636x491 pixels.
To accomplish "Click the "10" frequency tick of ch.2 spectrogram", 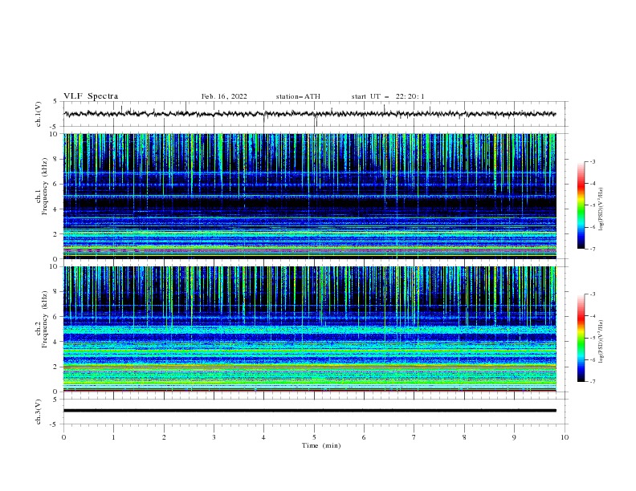I will [54, 266].
